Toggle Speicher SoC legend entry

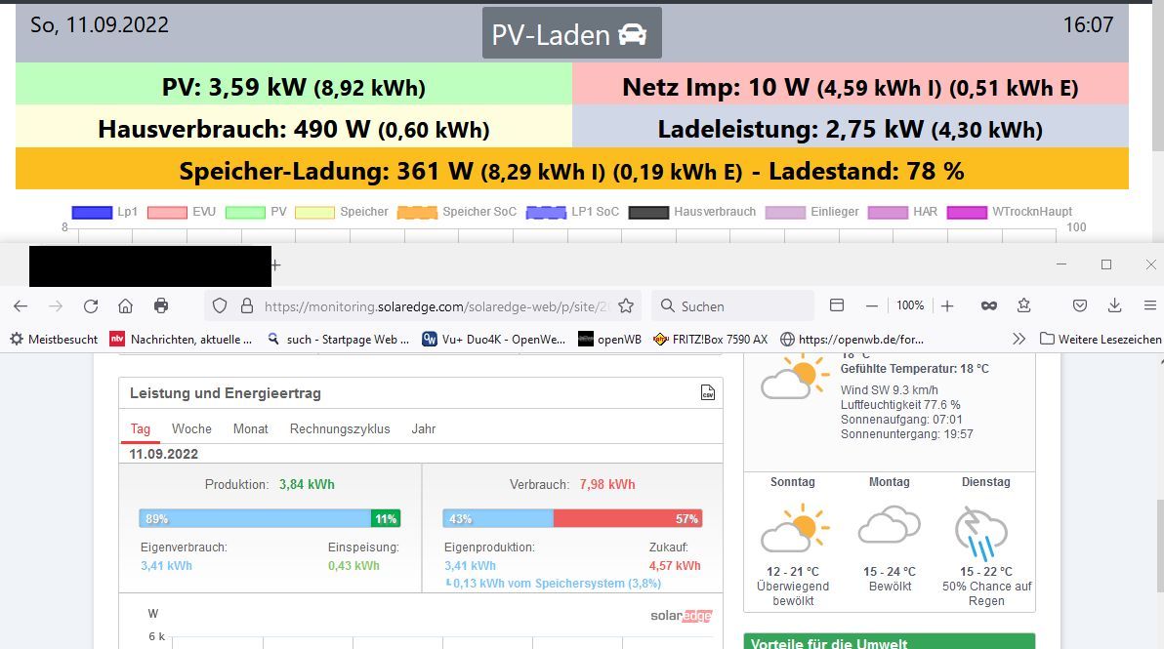tap(457, 212)
